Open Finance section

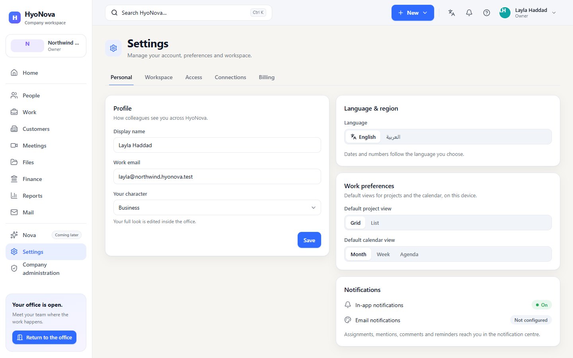tap(46, 179)
